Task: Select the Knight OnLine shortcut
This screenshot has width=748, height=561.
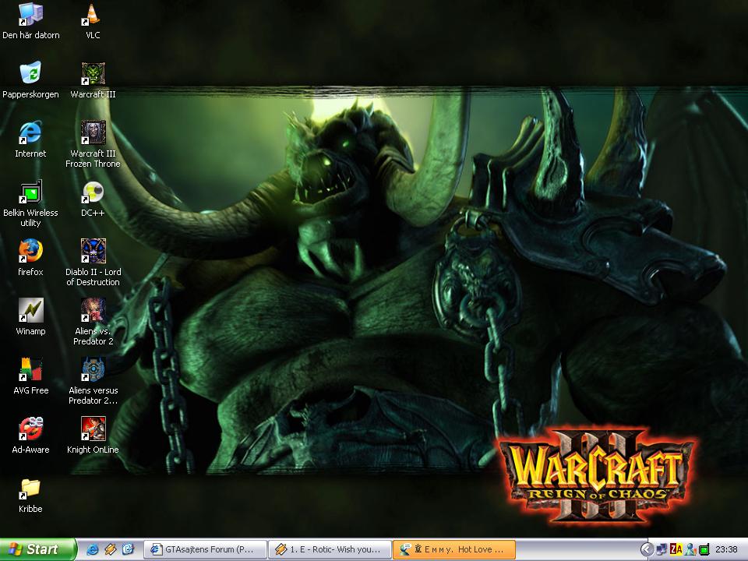Action: coord(93,429)
